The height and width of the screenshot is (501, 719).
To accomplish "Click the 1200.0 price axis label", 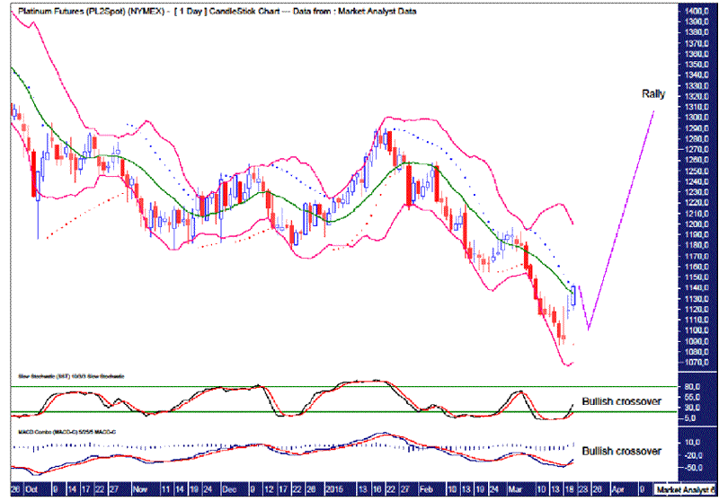I will (697, 224).
